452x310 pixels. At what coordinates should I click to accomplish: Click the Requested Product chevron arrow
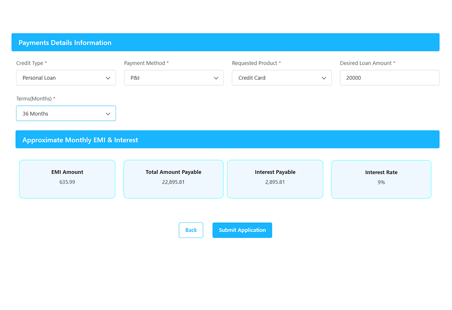324,77
